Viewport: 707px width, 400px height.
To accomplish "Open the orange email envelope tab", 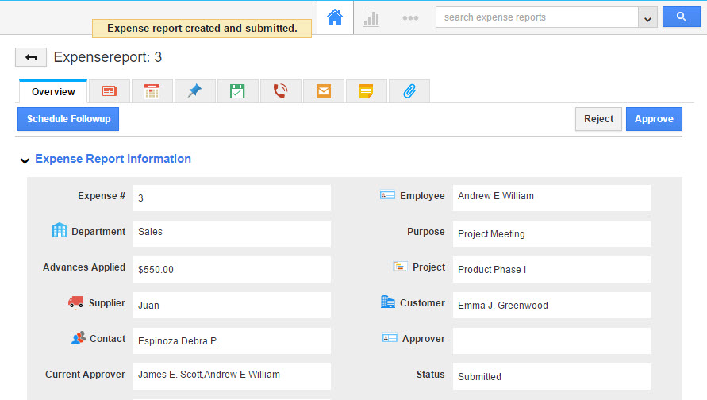I will [x=323, y=91].
